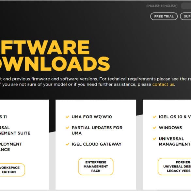The image size is (191, 191).
Task: Click the checkmark beside IGEL OS 10
Action: pyautogui.click(x=154, y=117)
